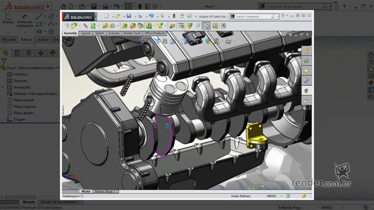The height and width of the screenshot is (210, 374).
Task: Open search options dropdown in Search Commands box
Action: [278, 16]
